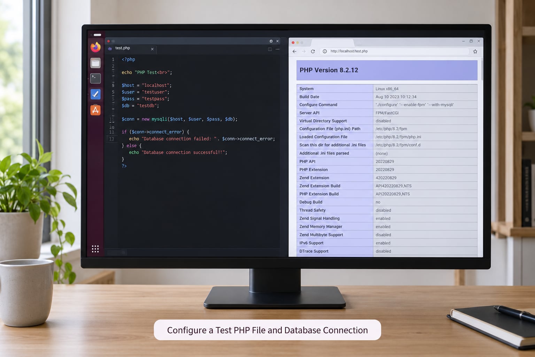This screenshot has width=535, height=357.
Task: Click the '<?php' opening tag on line 1
Action: click(128, 59)
